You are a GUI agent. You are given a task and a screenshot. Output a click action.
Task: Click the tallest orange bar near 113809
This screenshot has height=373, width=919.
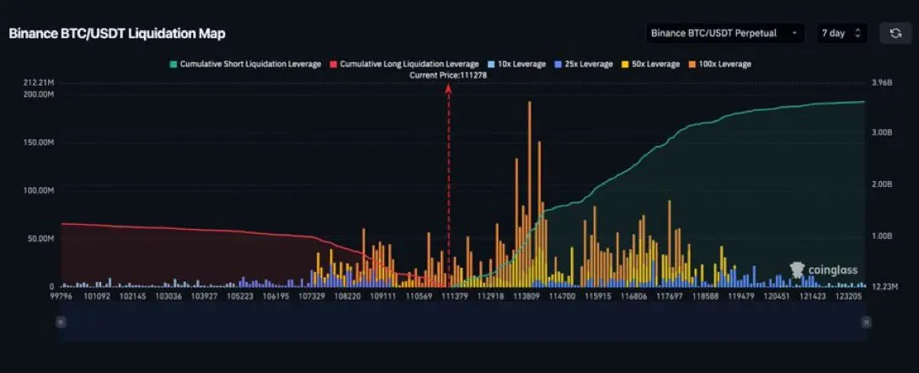529,194
